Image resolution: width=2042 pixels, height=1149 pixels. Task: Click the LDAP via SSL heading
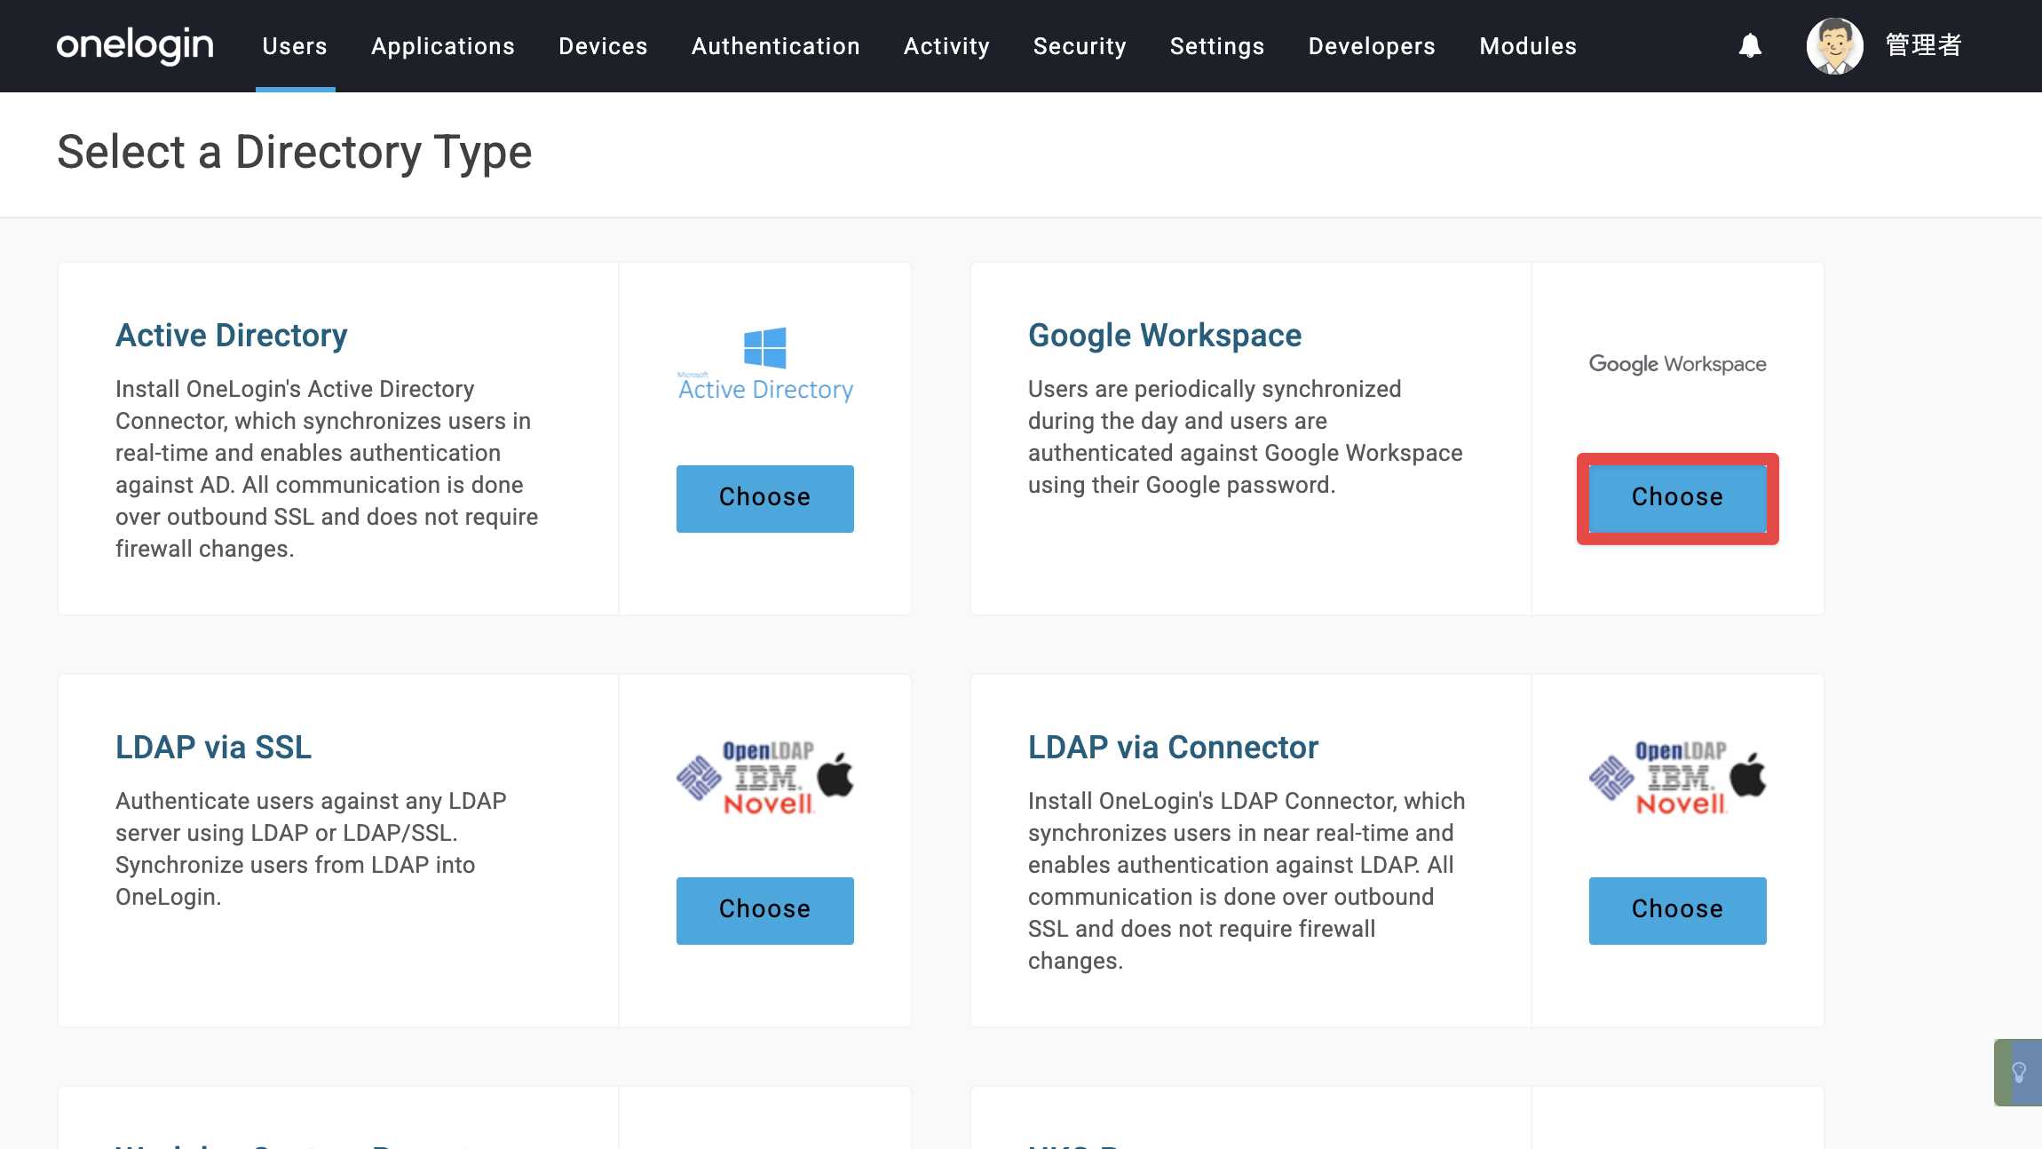[x=214, y=748]
